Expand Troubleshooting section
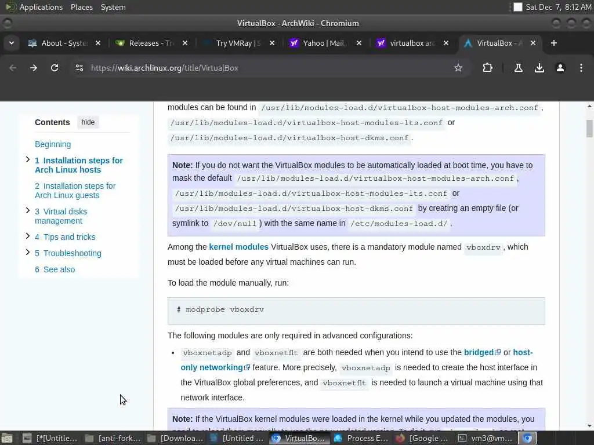594x445 pixels. [x=28, y=252]
